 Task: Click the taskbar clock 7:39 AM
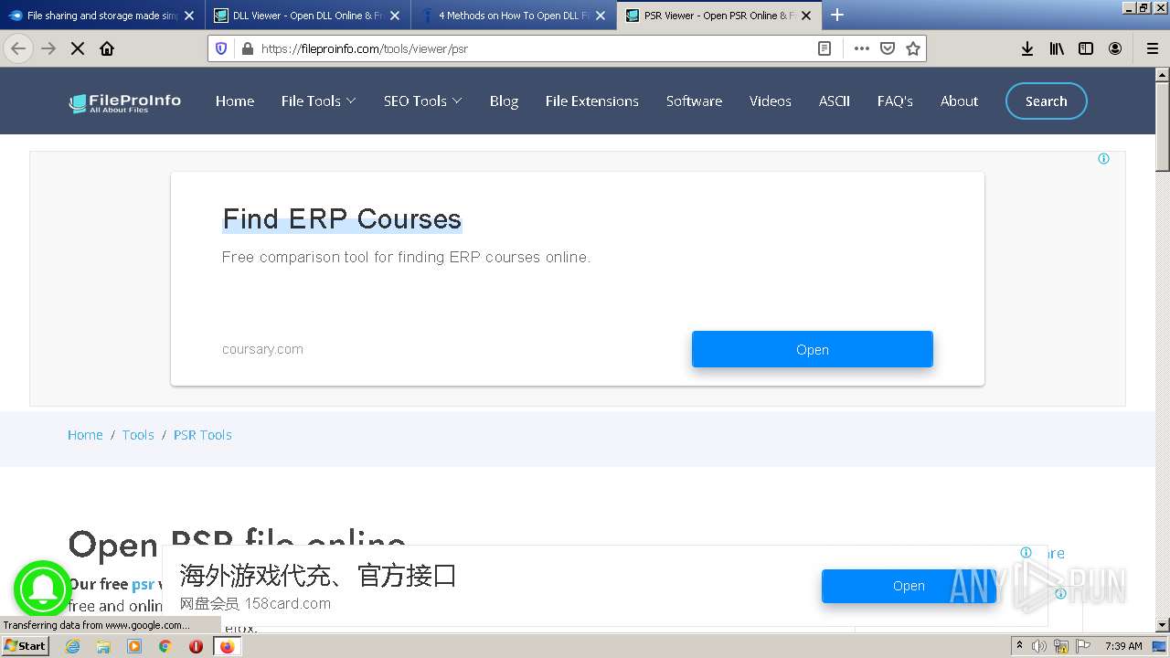1123,646
